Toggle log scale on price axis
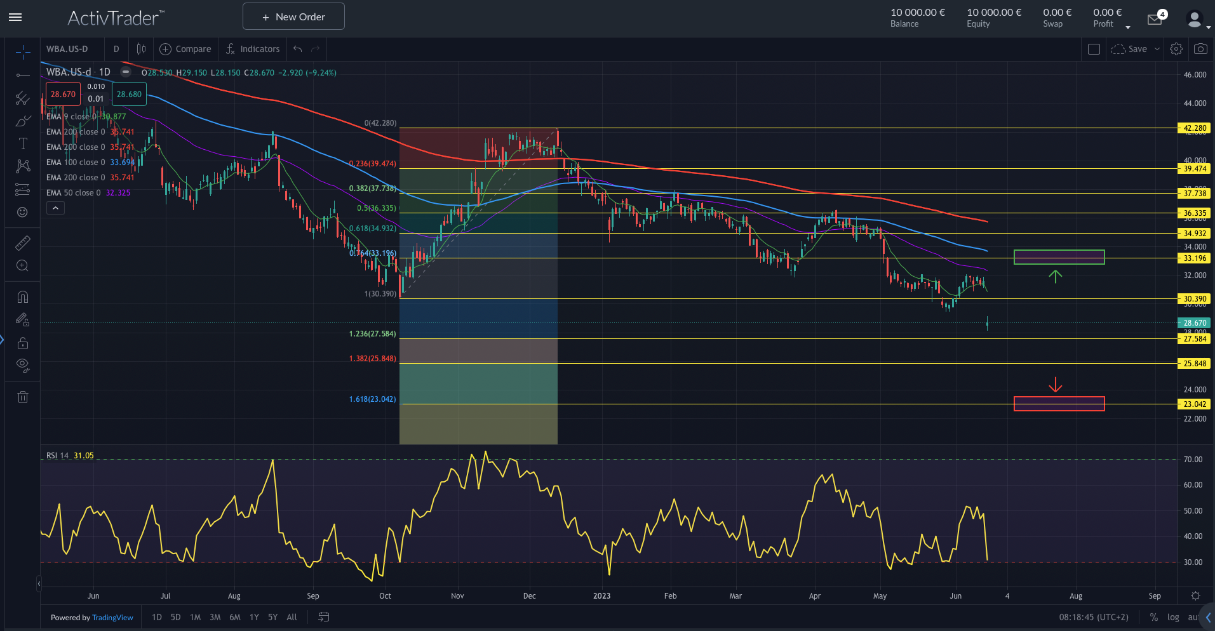 (1172, 617)
